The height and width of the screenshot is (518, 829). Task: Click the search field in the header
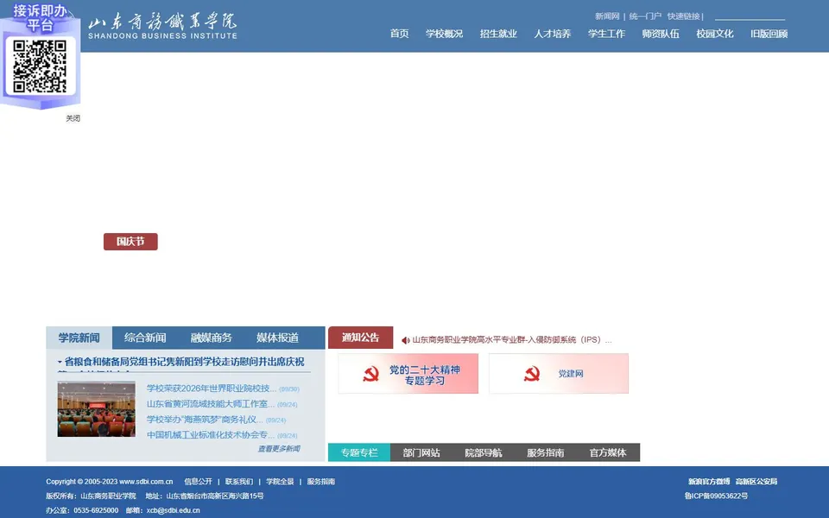(750, 16)
